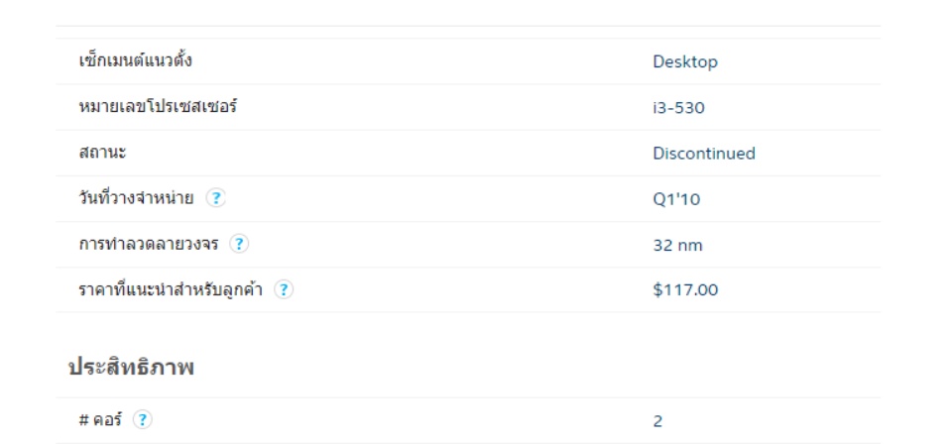Image resolution: width=952 pixels, height=444 pixels.
Task: Click the 32 nm lithography value
Action: [x=677, y=245]
